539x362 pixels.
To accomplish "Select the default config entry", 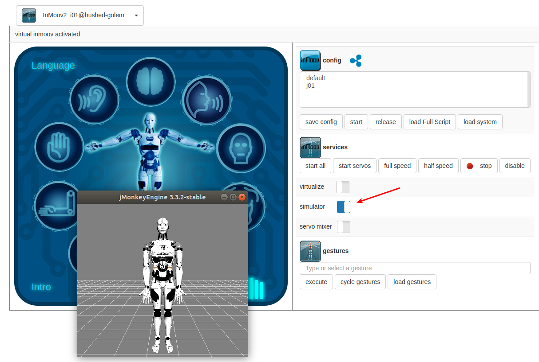I will [x=316, y=78].
